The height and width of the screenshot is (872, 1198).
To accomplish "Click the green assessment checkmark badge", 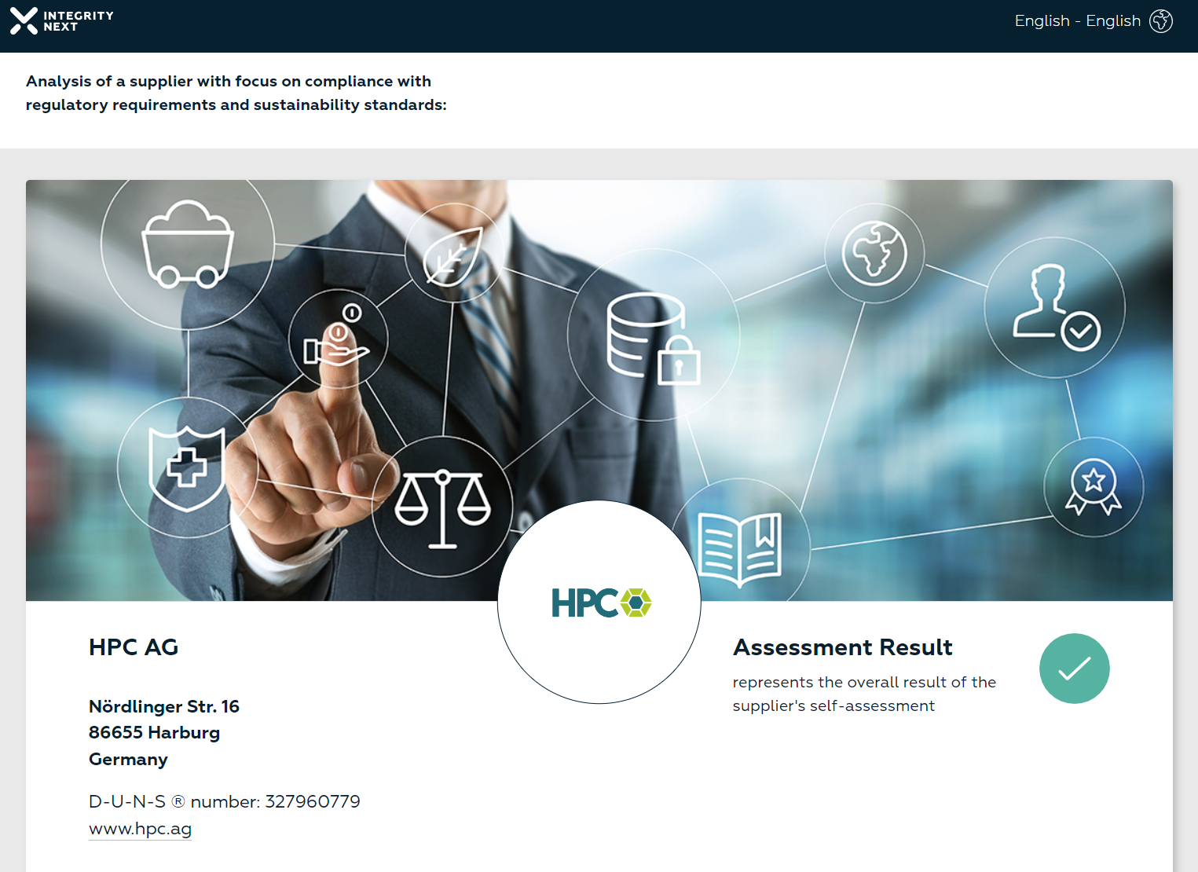I will [x=1074, y=669].
